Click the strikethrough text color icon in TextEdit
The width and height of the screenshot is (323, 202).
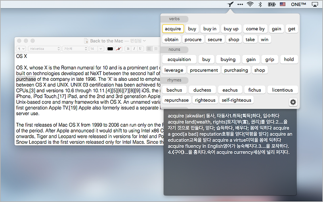point(118,48)
